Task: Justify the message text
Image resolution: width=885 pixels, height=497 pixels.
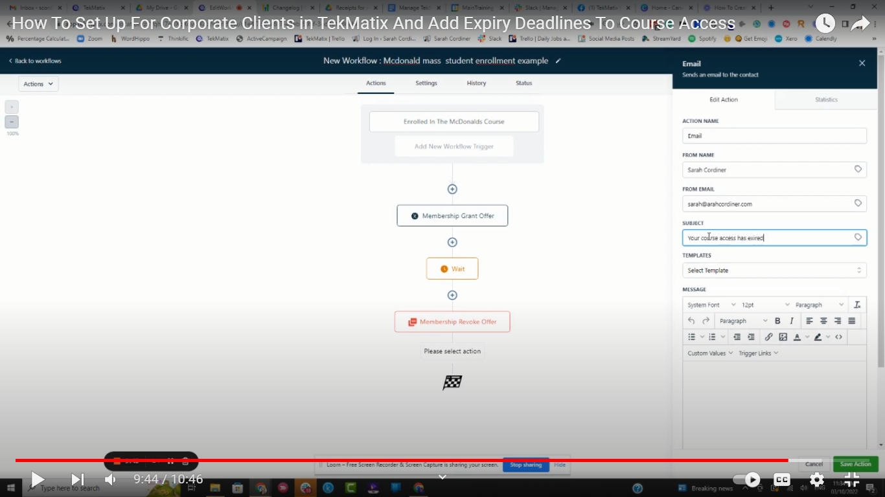Action: click(x=852, y=321)
